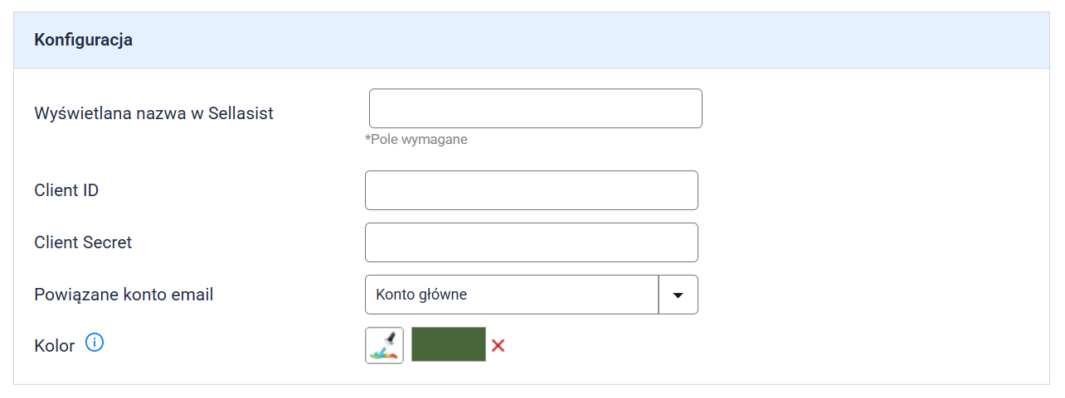Viewport: 1065px width, 398px height.
Task: Remove the selected color with red X
Action: click(x=498, y=345)
